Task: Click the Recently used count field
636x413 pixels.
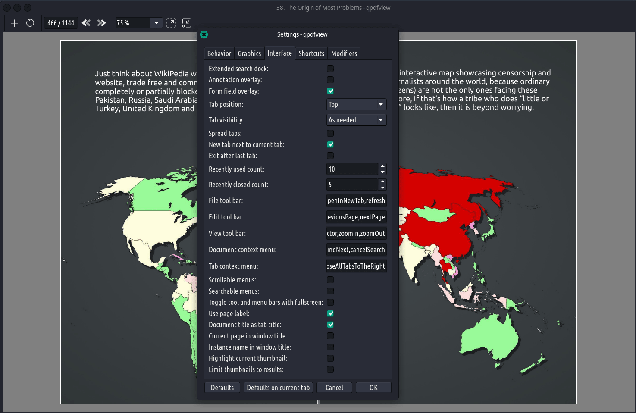Action: (x=352, y=169)
